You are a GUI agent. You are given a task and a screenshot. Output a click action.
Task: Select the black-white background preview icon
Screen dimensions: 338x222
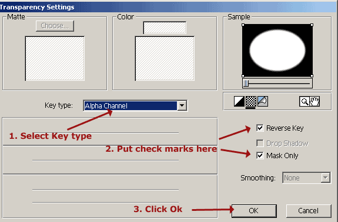pyautogui.click(x=239, y=101)
